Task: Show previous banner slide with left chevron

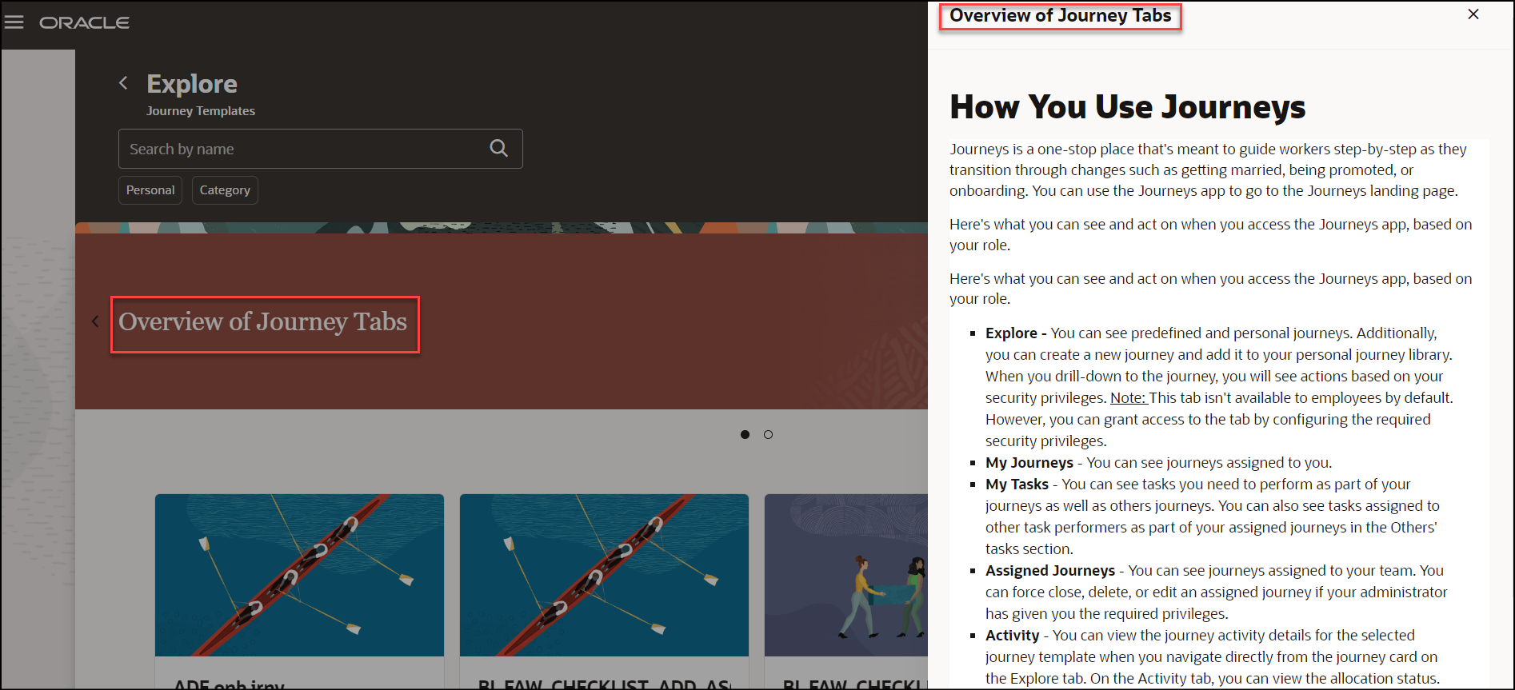Action: tap(95, 321)
